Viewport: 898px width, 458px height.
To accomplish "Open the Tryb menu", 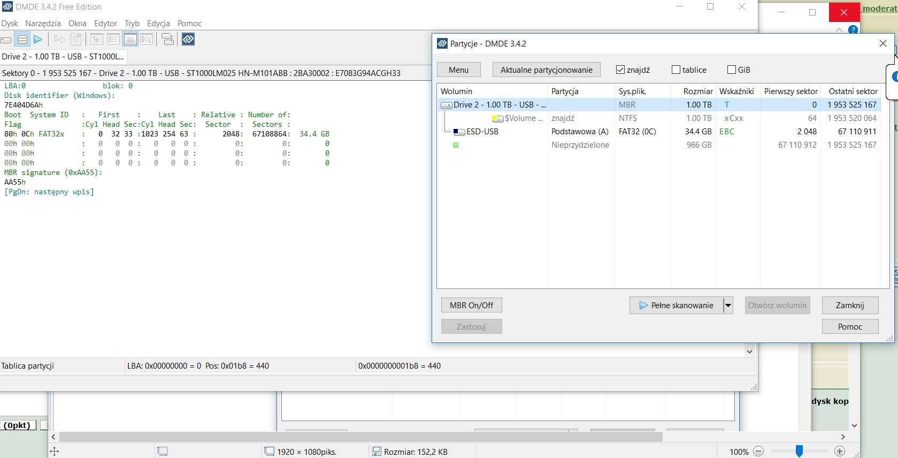I will (x=132, y=24).
